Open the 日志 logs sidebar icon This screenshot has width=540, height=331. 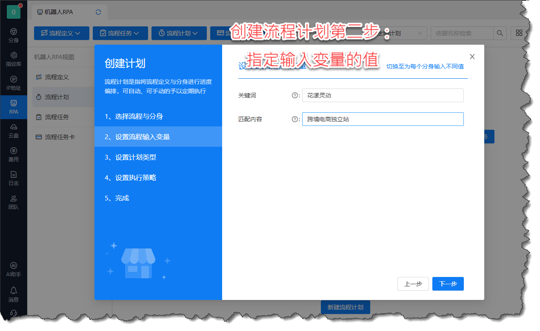[14, 179]
